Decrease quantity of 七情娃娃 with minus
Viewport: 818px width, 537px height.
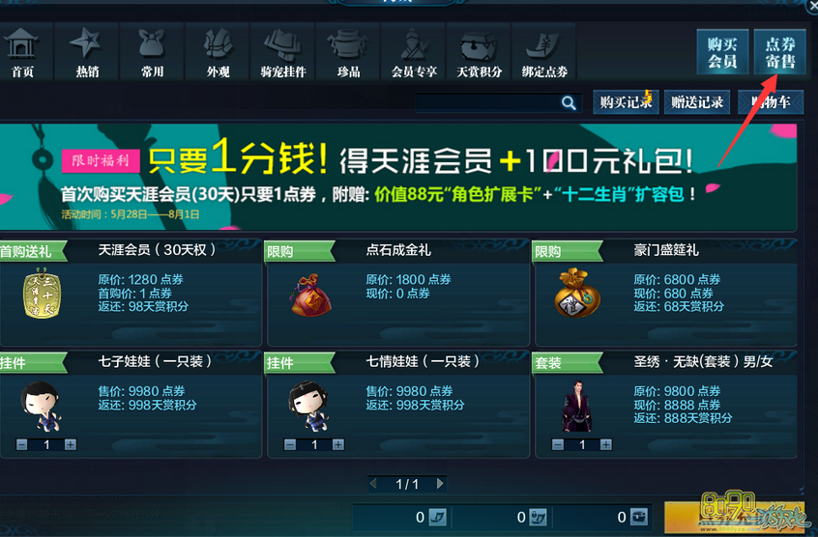click(x=290, y=444)
